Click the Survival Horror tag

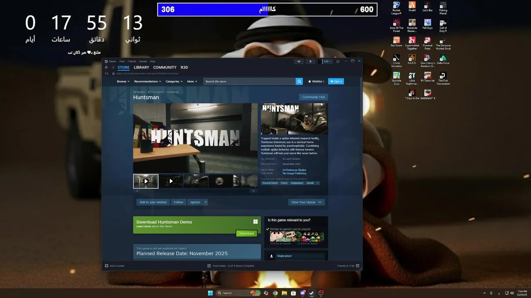270,183
